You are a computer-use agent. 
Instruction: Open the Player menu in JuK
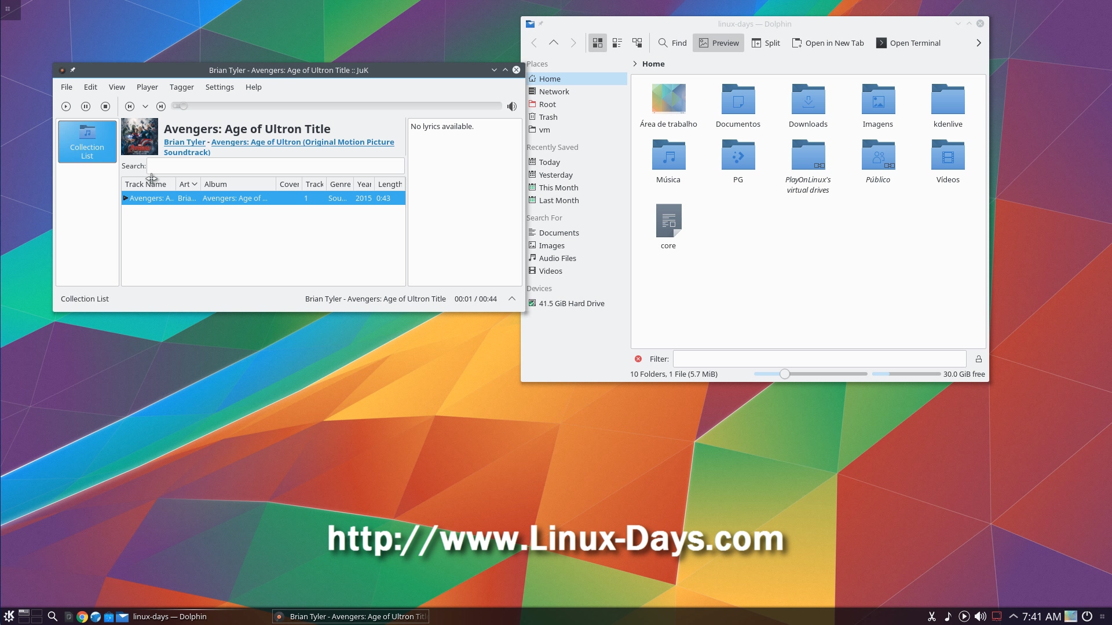coord(147,87)
